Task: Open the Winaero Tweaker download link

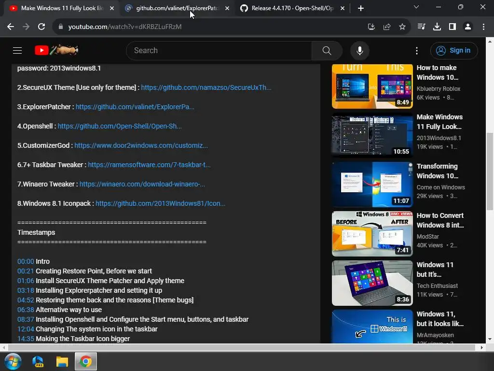Action: (142, 184)
